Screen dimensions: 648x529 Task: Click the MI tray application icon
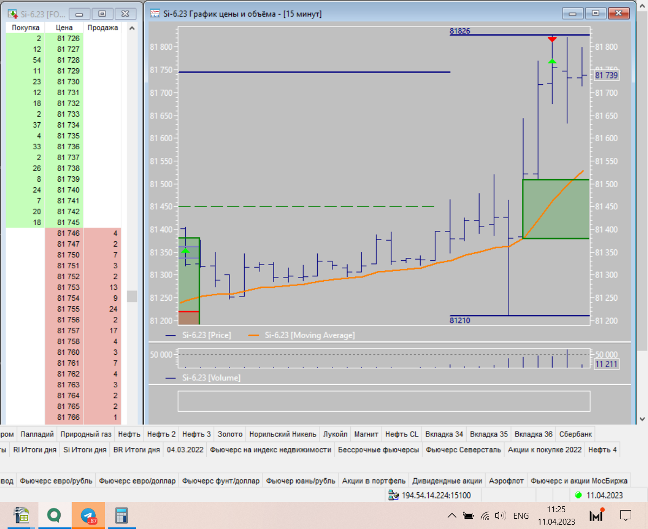point(597,515)
